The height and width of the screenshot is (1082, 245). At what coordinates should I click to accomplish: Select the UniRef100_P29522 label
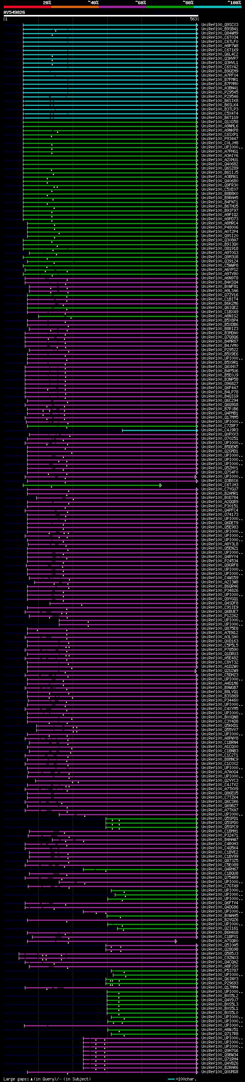220,350
